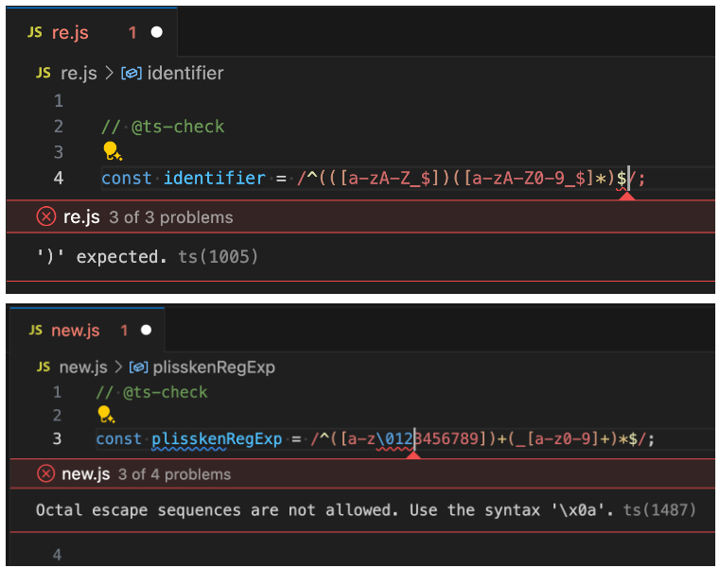Click new.js filename in problem peek header
The width and height of the screenshot is (720, 568).
pos(86,473)
